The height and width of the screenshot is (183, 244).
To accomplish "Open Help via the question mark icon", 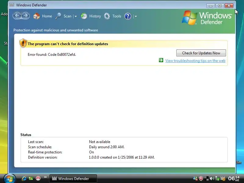I will click(128, 16).
